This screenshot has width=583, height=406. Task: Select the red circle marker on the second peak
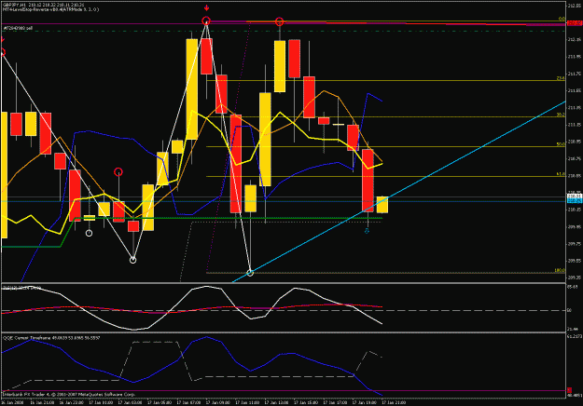coord(279,22)
